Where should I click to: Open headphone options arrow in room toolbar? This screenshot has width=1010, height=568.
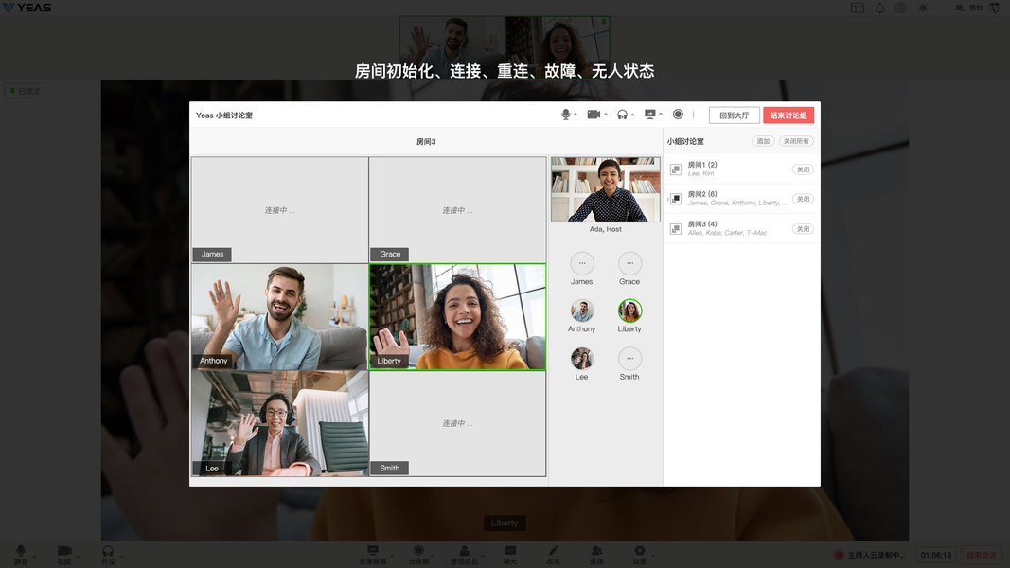pos(632,115)
